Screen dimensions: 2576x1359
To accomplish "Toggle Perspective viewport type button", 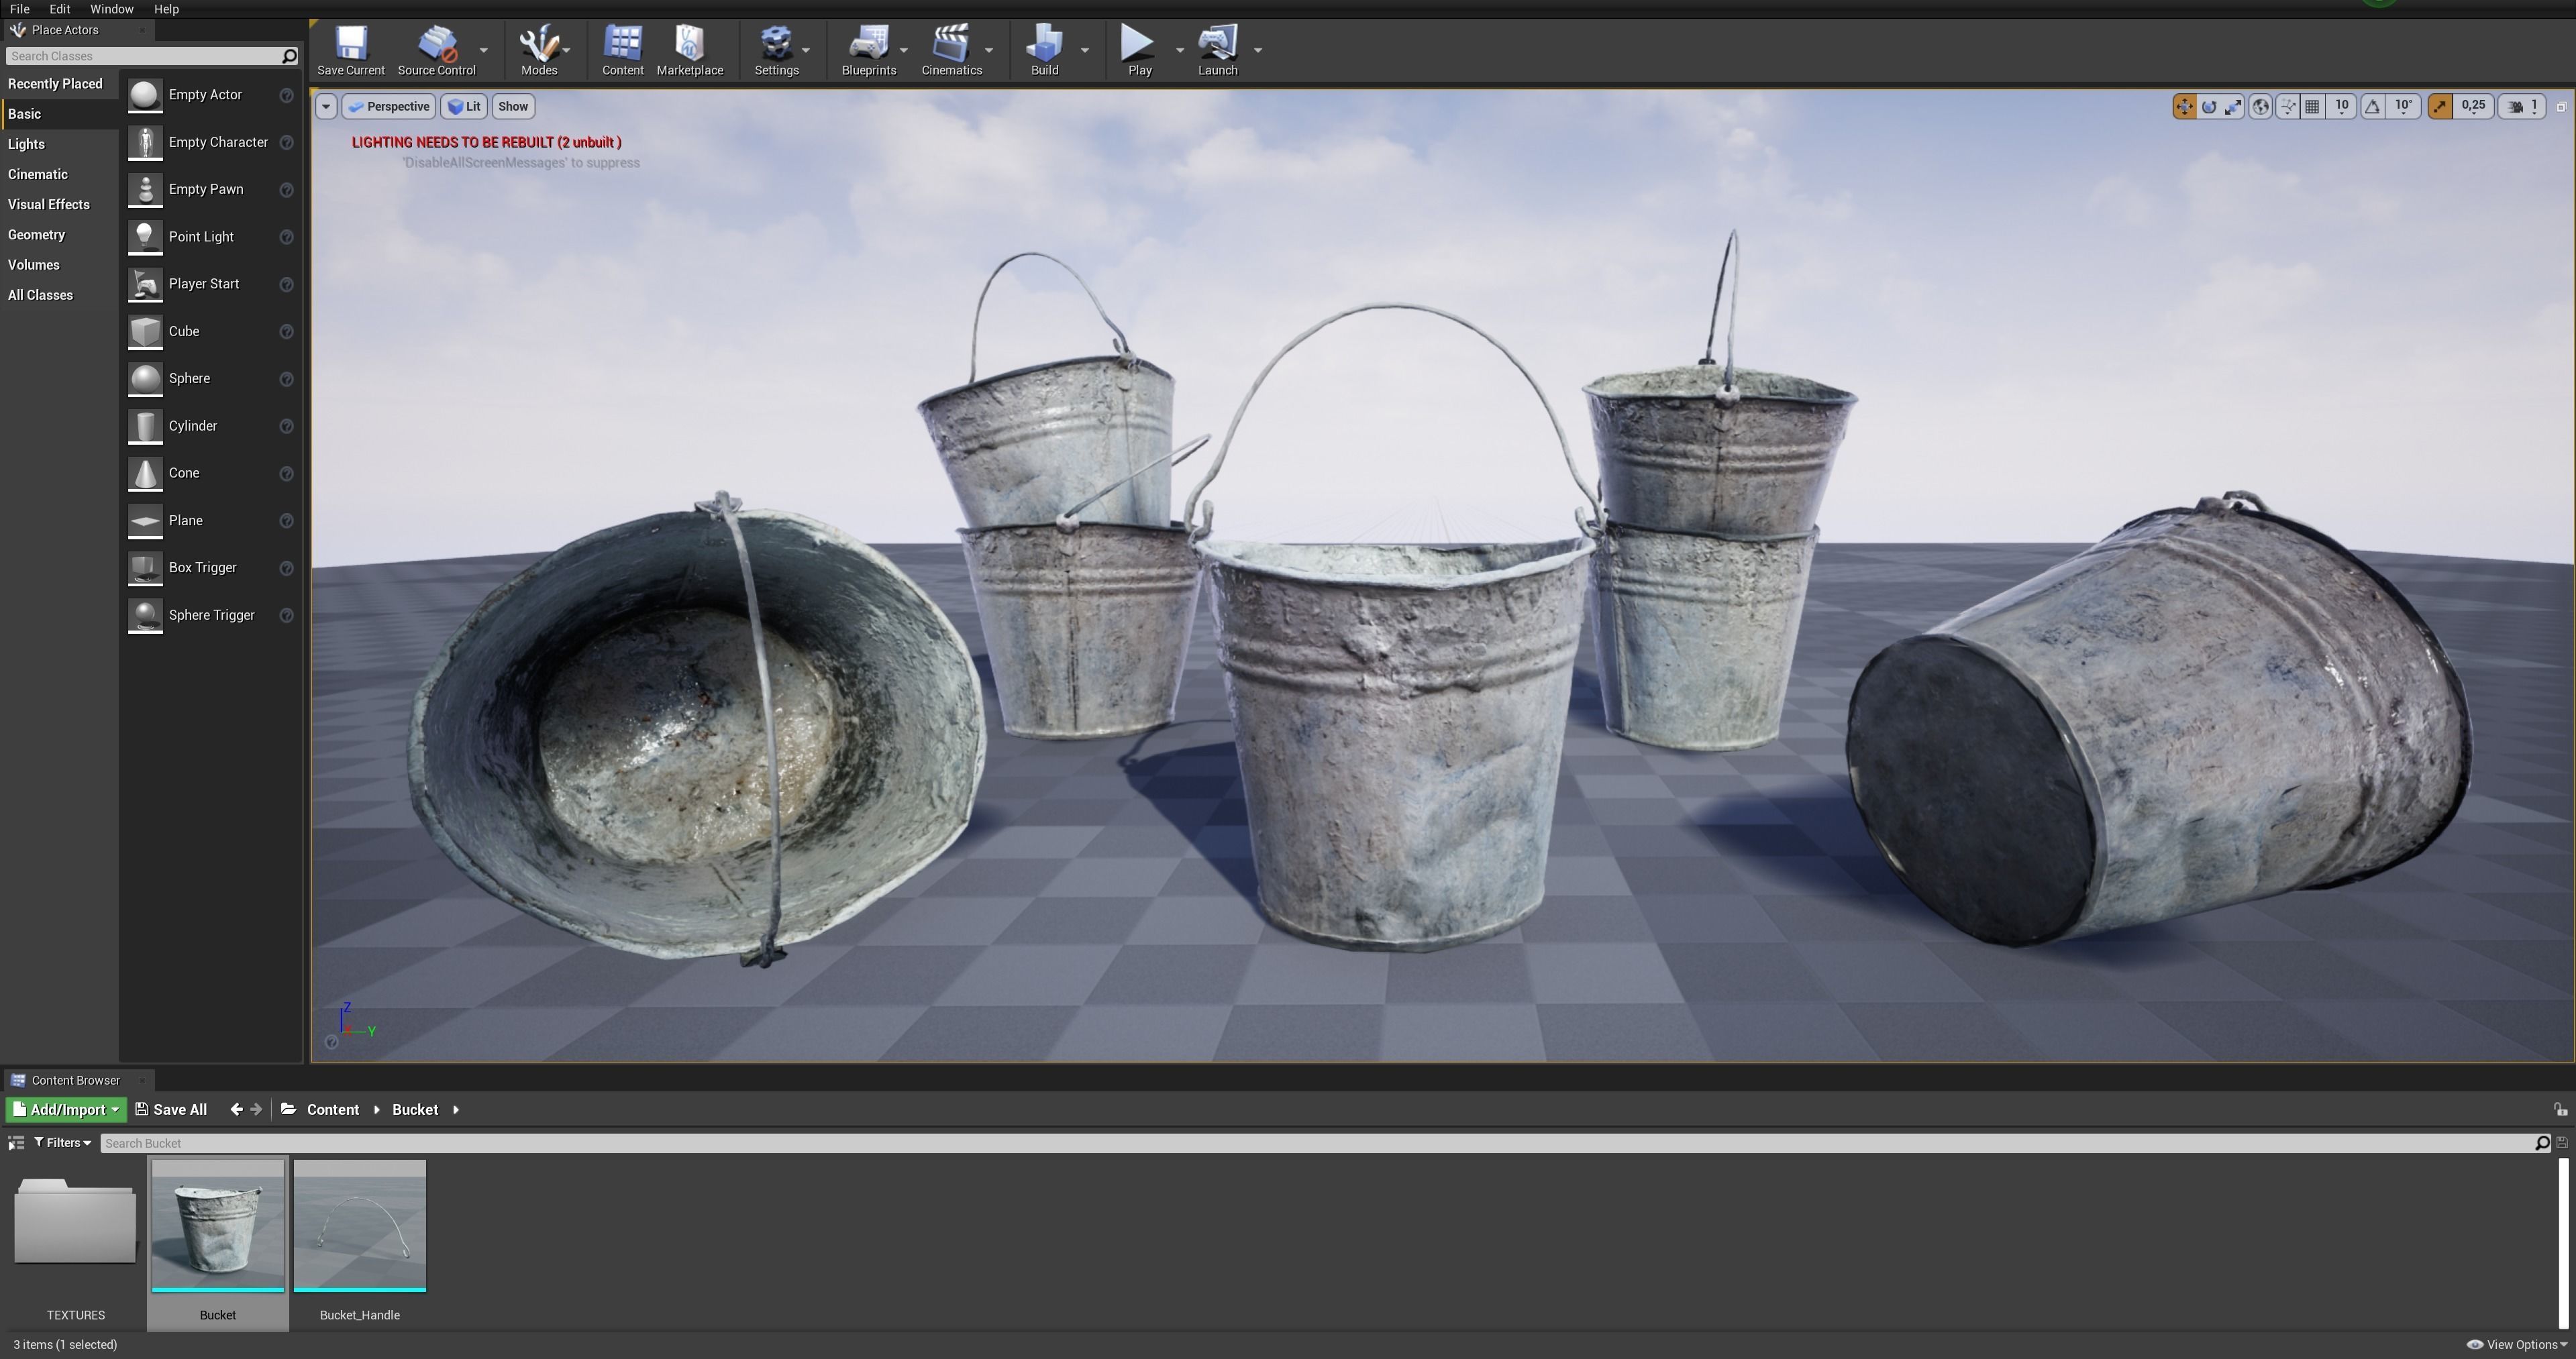I will [x=388, y=107].
